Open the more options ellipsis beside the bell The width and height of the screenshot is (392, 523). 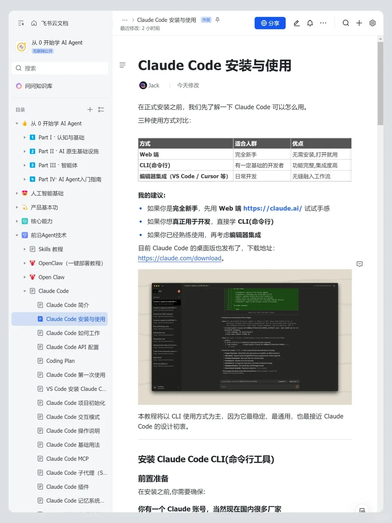coord(323,23)
